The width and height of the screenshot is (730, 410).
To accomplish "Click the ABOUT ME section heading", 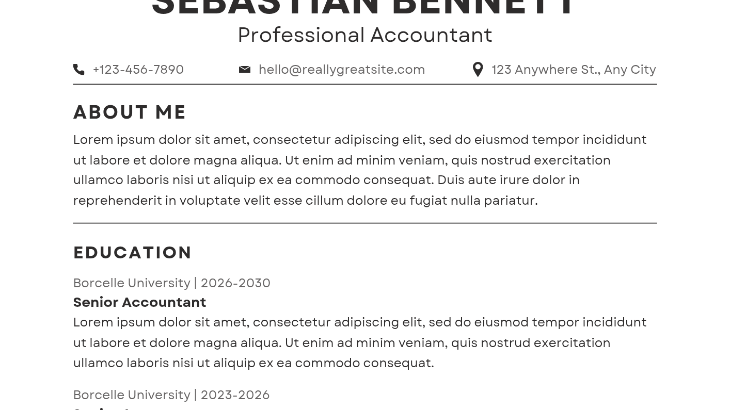I will [130, 112].
